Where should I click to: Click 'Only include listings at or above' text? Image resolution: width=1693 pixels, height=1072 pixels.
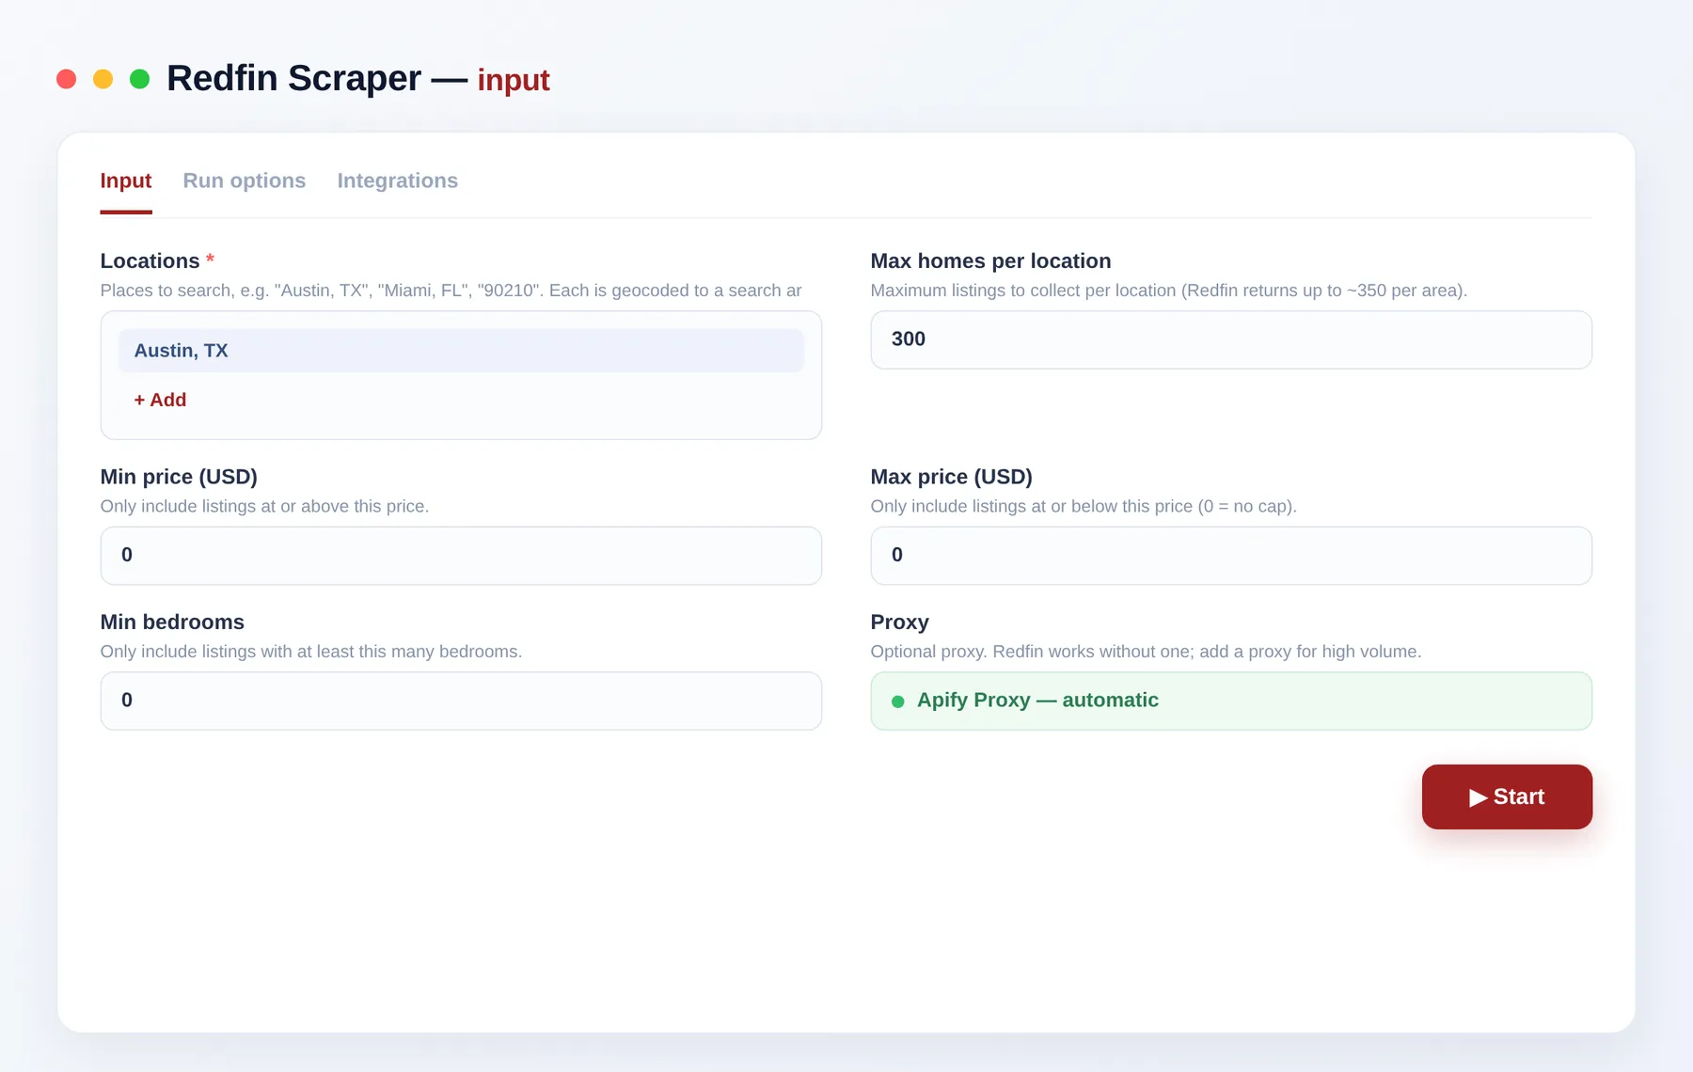264,506
